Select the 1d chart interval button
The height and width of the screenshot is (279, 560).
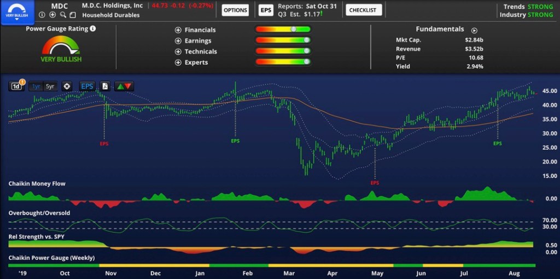click(16, 86)
